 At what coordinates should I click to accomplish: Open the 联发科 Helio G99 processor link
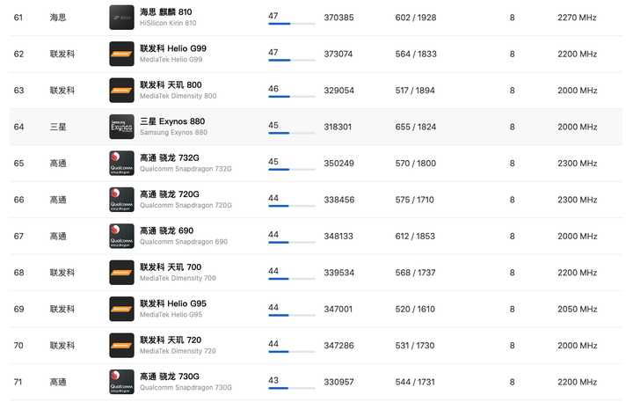173,48
